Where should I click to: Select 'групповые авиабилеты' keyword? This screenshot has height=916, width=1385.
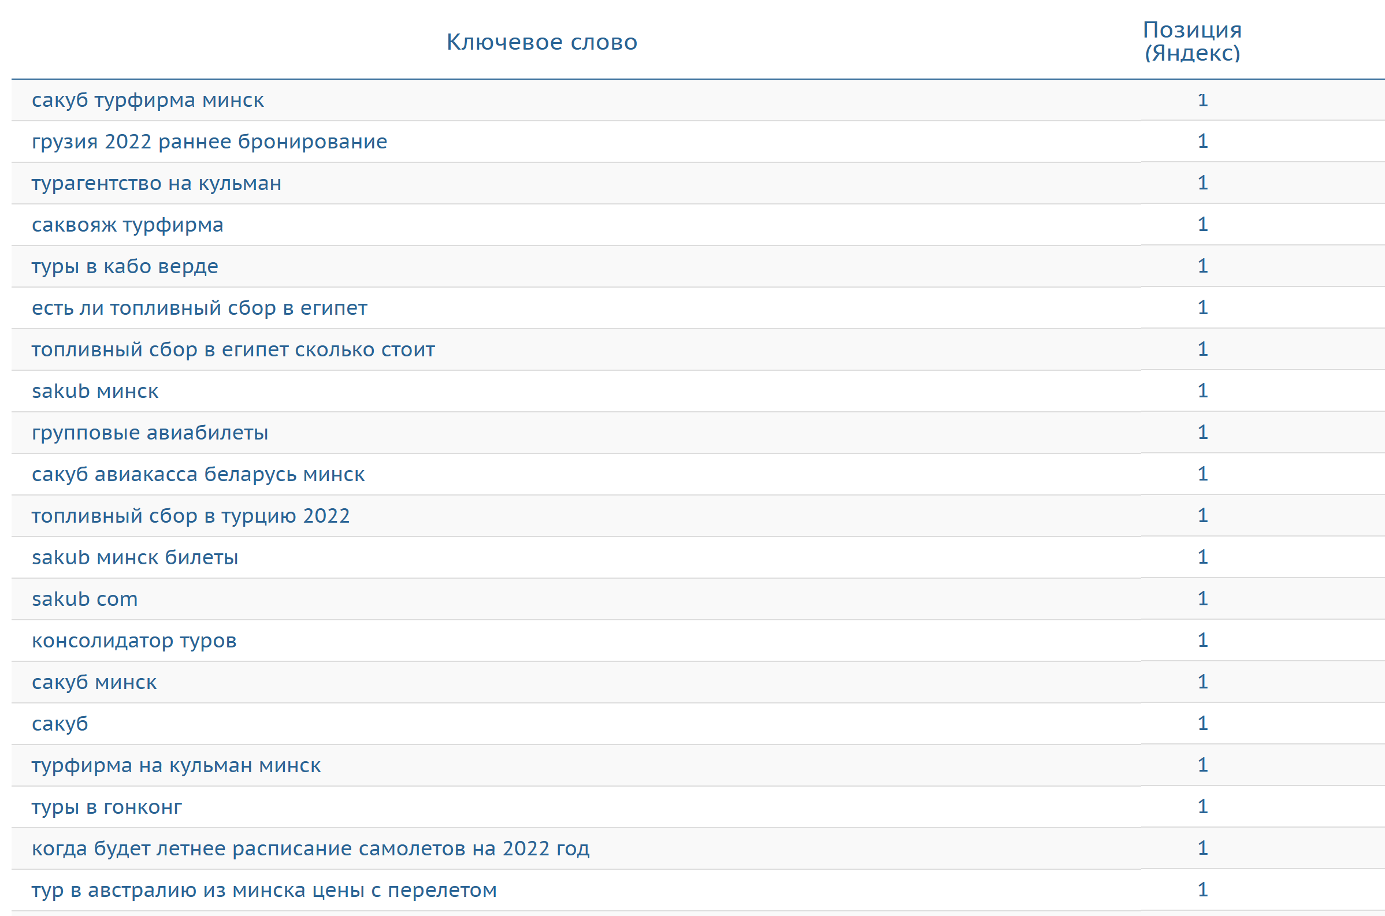click(x=150, y=433)
